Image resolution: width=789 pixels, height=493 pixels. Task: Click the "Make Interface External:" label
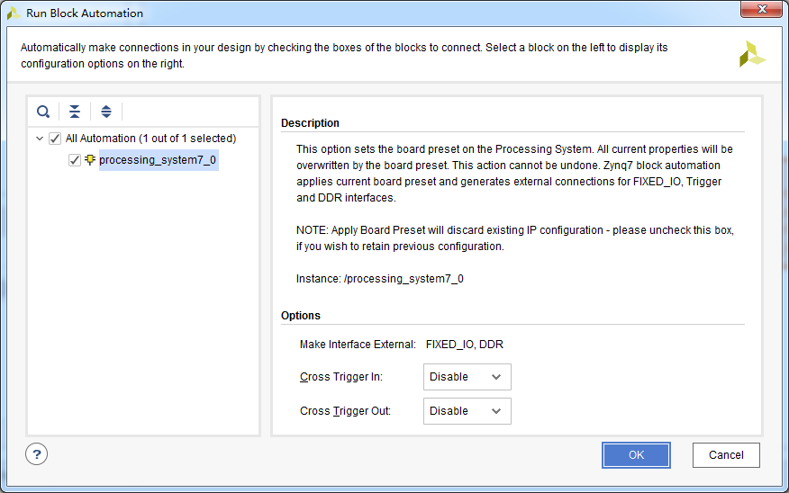tap(358, 345)
